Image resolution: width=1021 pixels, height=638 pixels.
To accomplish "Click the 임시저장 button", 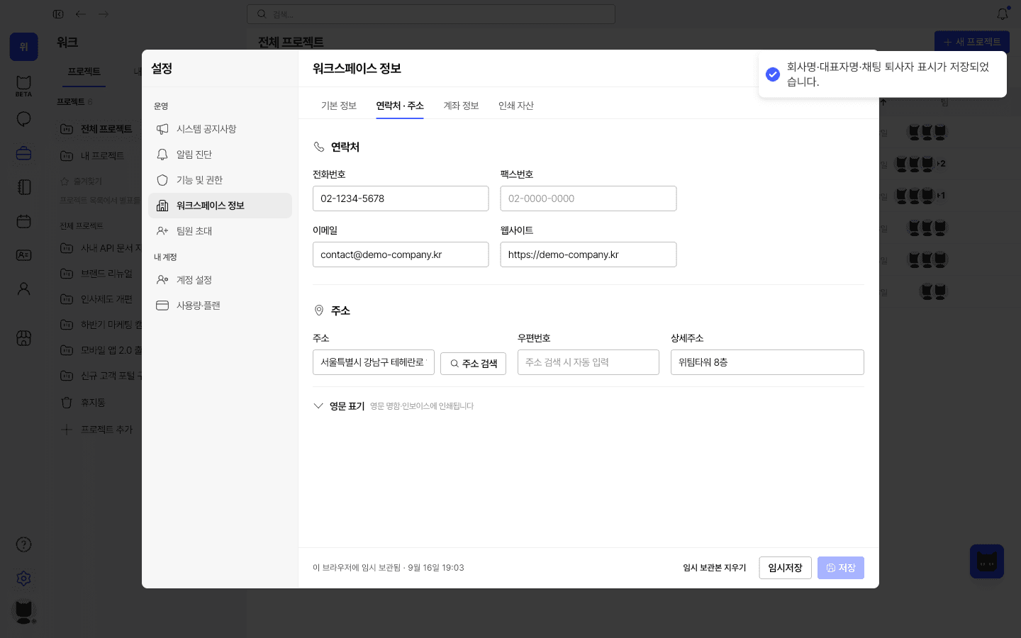I will tap(785, 568).
